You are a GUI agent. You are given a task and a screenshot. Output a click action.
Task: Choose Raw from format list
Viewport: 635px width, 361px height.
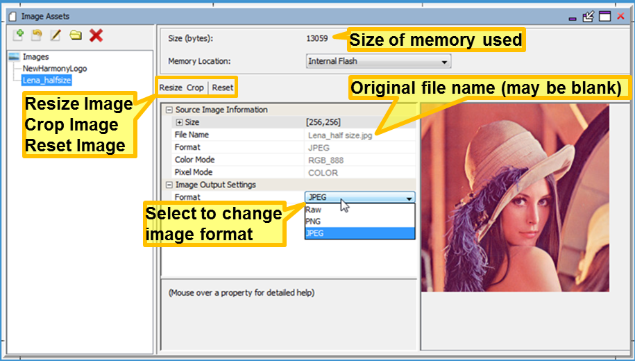pyautogui.click(x=359, y=210)
